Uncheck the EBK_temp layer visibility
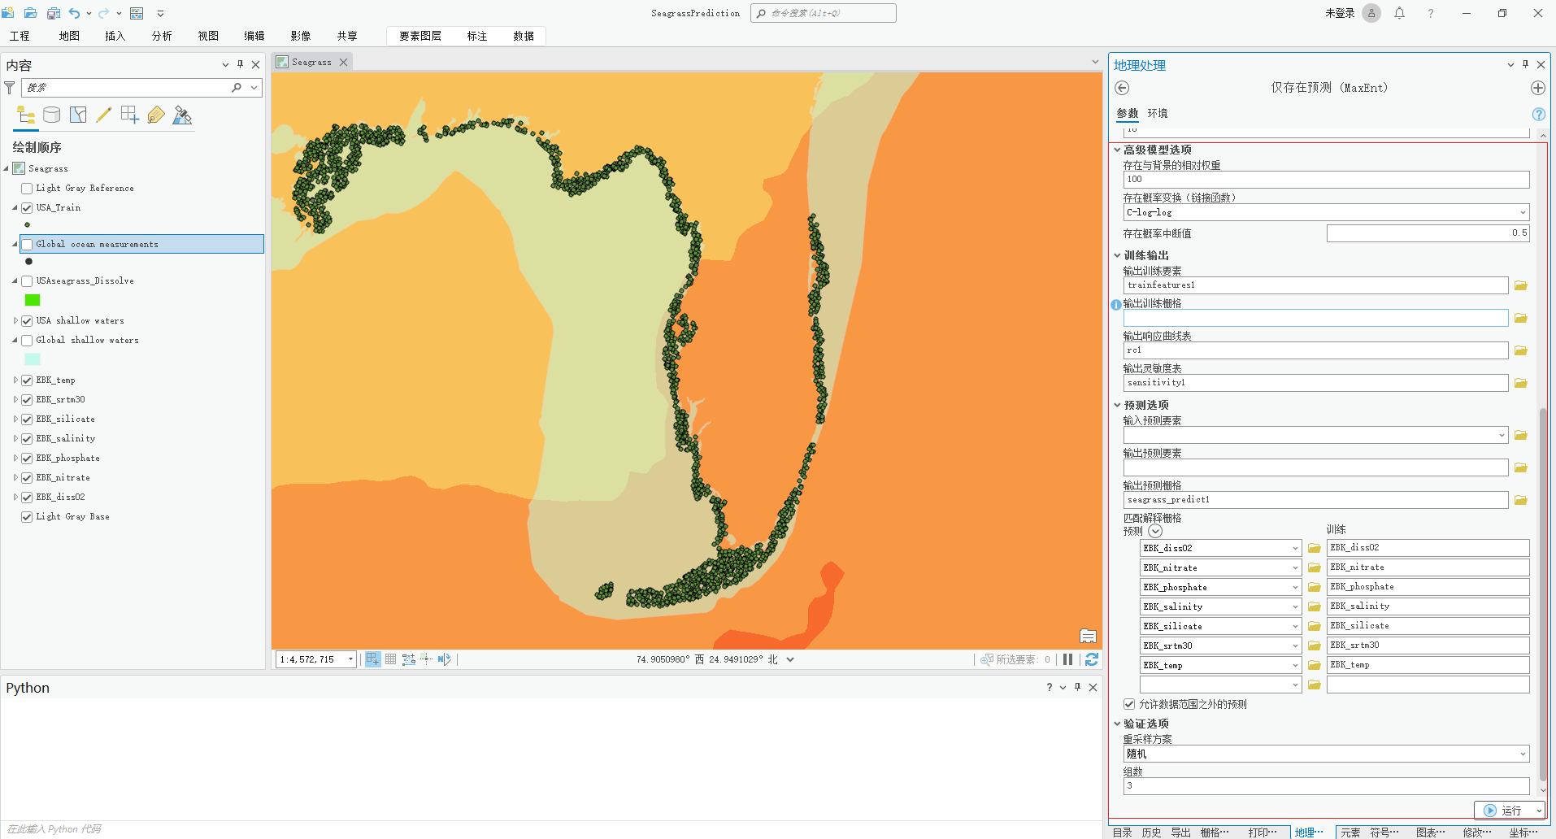 coord(27,380)
